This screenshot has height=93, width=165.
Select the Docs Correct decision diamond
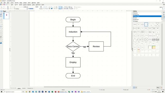73,47
